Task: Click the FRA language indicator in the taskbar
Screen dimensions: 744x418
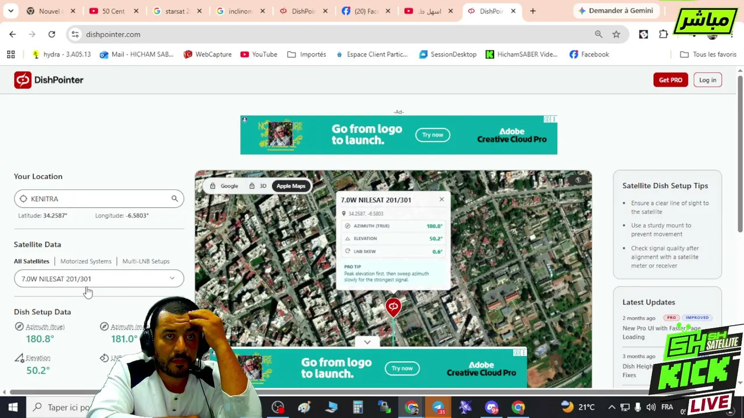Action: tap(667, 407)
